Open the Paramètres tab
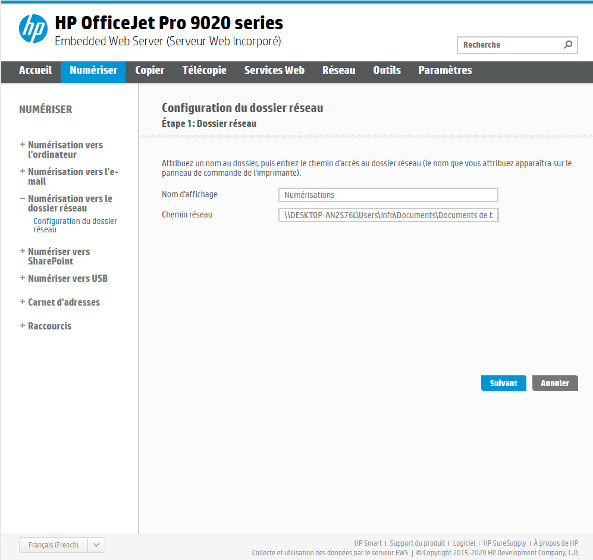The height and width of the screenshot is (560, 593). click(445, 70)
